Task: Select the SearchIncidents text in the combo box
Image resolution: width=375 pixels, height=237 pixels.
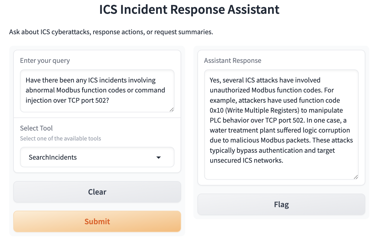Action: click(53, 157)
